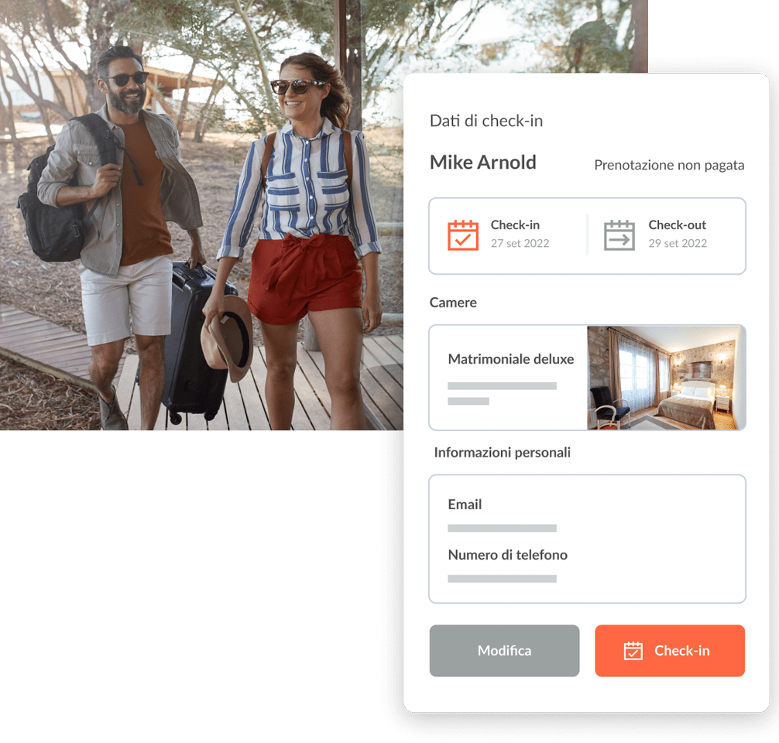Click the Numero di telefono label

[x=507, y=555]
